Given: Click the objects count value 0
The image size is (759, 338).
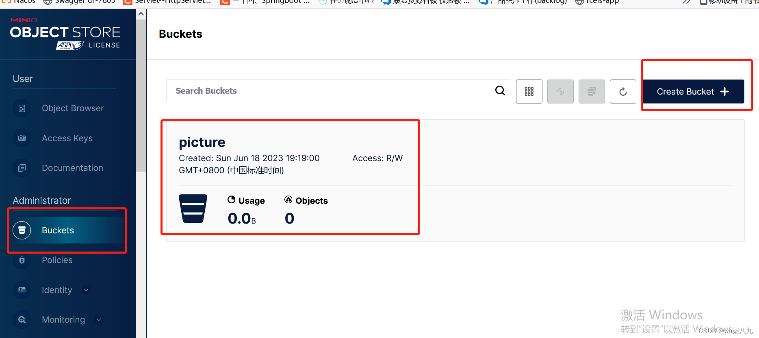Looking at the screenshot, I should click(289, 219).
